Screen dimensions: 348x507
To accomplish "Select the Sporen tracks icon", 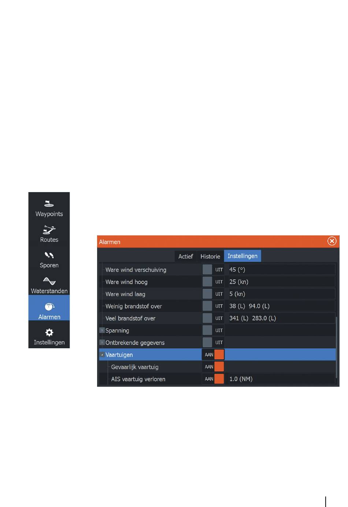I will 49,255.
